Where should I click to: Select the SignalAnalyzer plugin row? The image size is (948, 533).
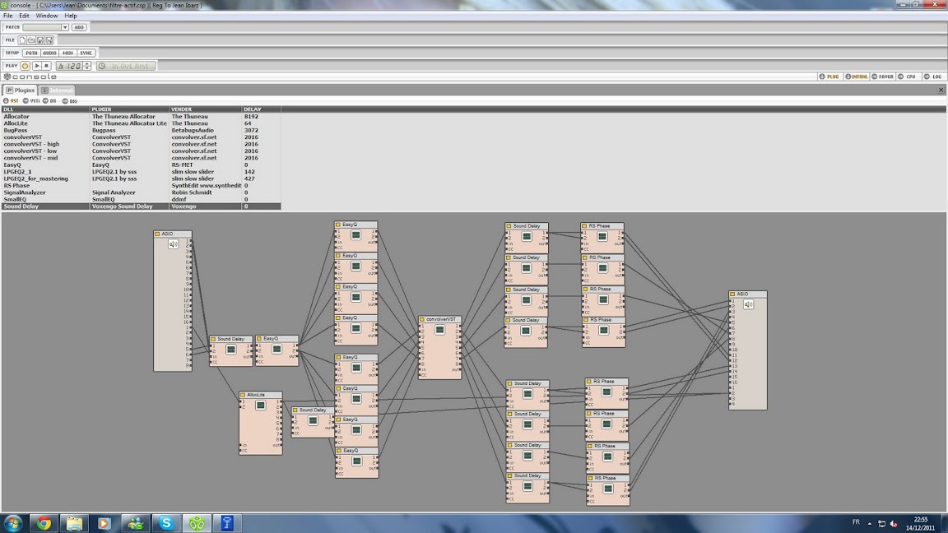pyautogui.click(x=142, y=192)
